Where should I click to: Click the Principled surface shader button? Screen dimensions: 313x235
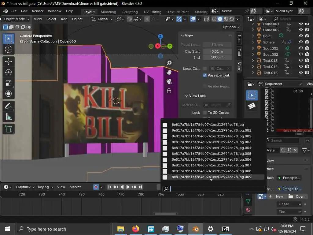[x=289, y=178]
